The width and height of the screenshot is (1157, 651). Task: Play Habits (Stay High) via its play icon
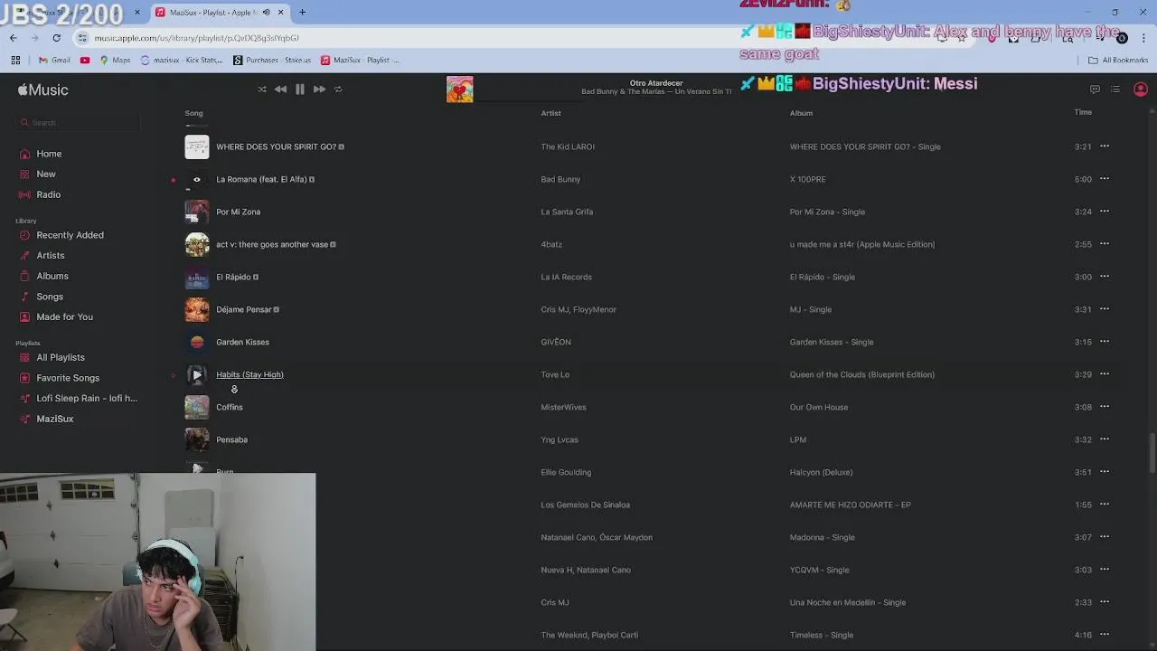(197, 374)
